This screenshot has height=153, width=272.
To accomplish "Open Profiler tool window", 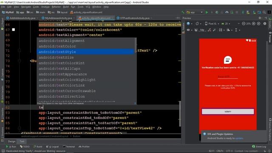I will 84,147.
